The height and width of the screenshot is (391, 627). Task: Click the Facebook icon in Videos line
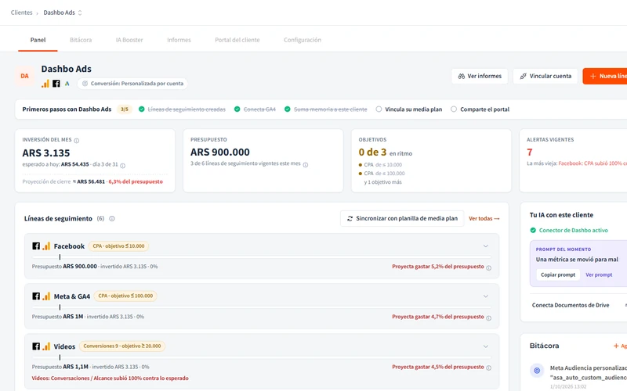pyautogui.click(x=36, y=346)
